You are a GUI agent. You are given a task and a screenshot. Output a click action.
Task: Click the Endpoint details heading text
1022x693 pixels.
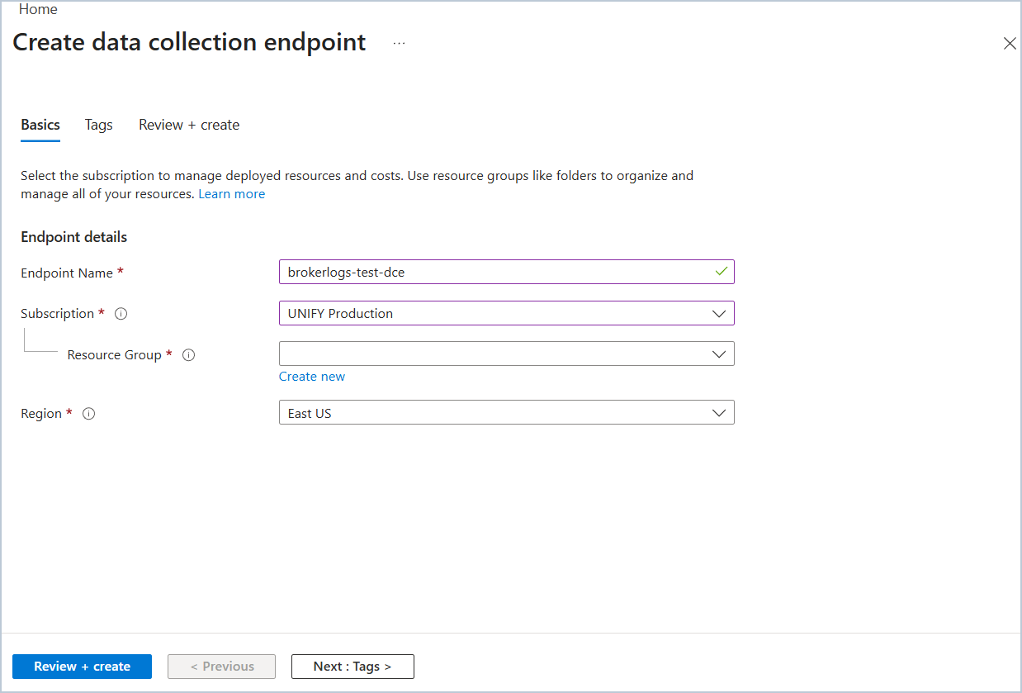point(73,237)
